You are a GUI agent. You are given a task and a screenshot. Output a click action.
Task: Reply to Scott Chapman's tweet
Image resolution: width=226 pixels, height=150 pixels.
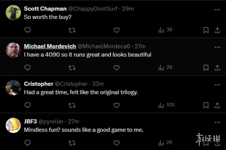pos(27,30)
